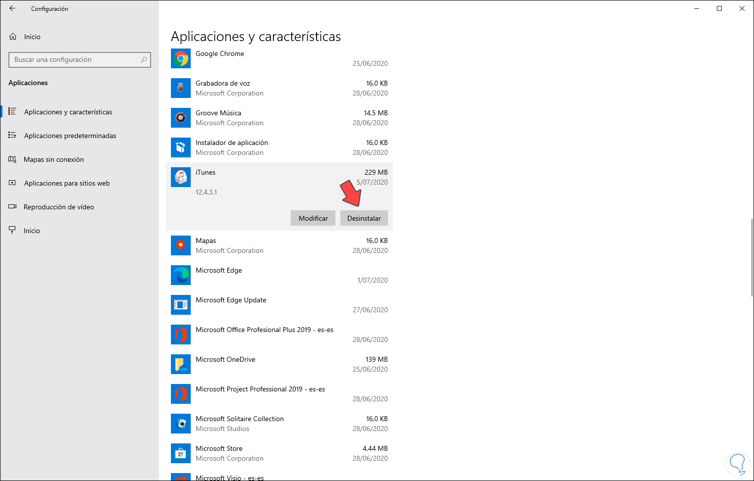The height and width of the screenshot is (481, 754).
Task: Open Aplicaciones predeterminadas settings page
Action: [x=70, y=136]
